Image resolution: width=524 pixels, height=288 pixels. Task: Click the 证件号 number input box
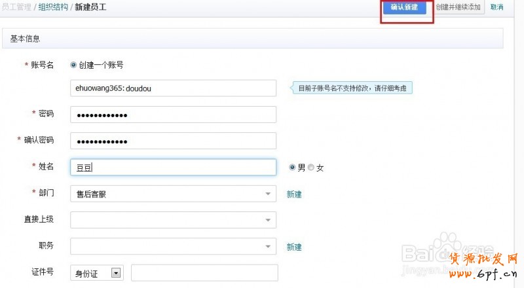(204, 273)
